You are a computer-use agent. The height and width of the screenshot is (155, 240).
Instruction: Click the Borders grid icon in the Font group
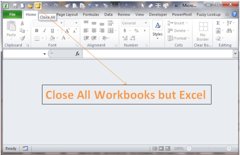click(37, 38)
